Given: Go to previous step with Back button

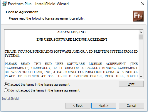Looking at the screenshot, I should pos(78,106).
